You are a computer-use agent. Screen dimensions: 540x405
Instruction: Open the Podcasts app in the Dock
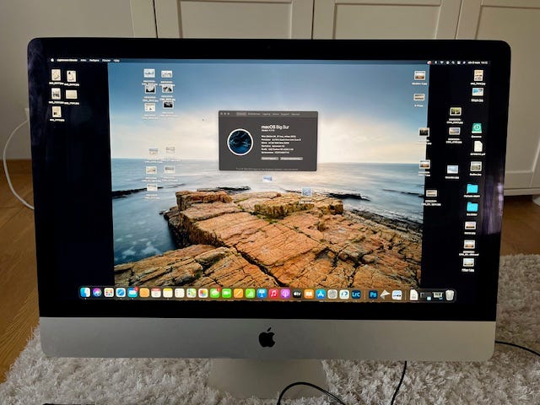click(x=285, y=294)
